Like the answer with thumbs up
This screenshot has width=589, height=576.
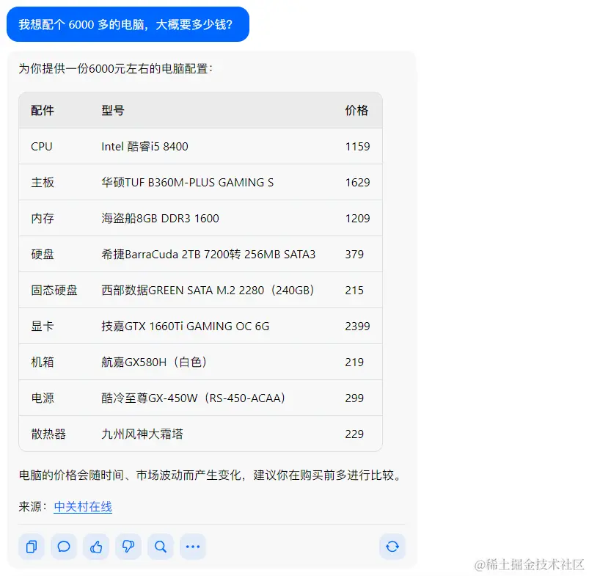(x=96, y=547)
